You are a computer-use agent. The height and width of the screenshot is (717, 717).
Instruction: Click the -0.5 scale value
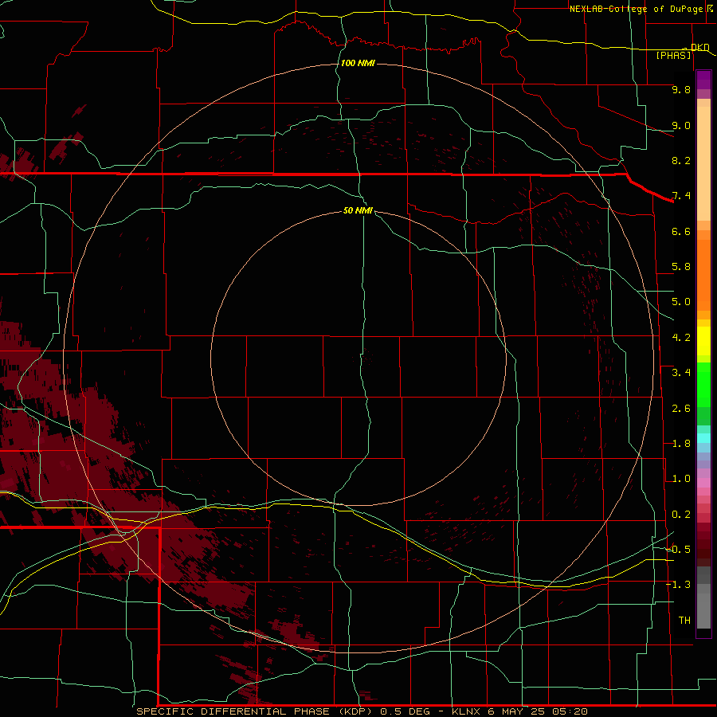click(x=678, y=550)
